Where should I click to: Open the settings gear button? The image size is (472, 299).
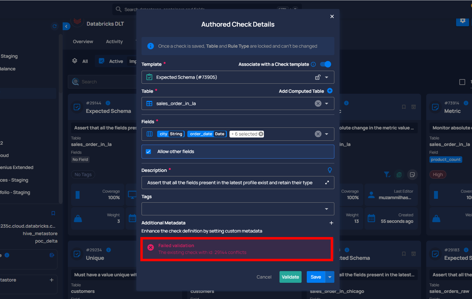463,21
